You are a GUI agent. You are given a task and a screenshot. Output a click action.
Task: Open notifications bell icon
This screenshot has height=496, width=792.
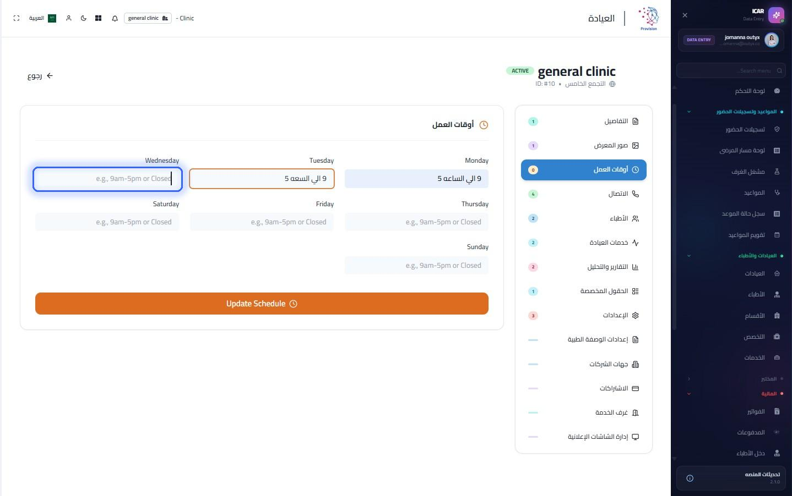click(115, 18)
